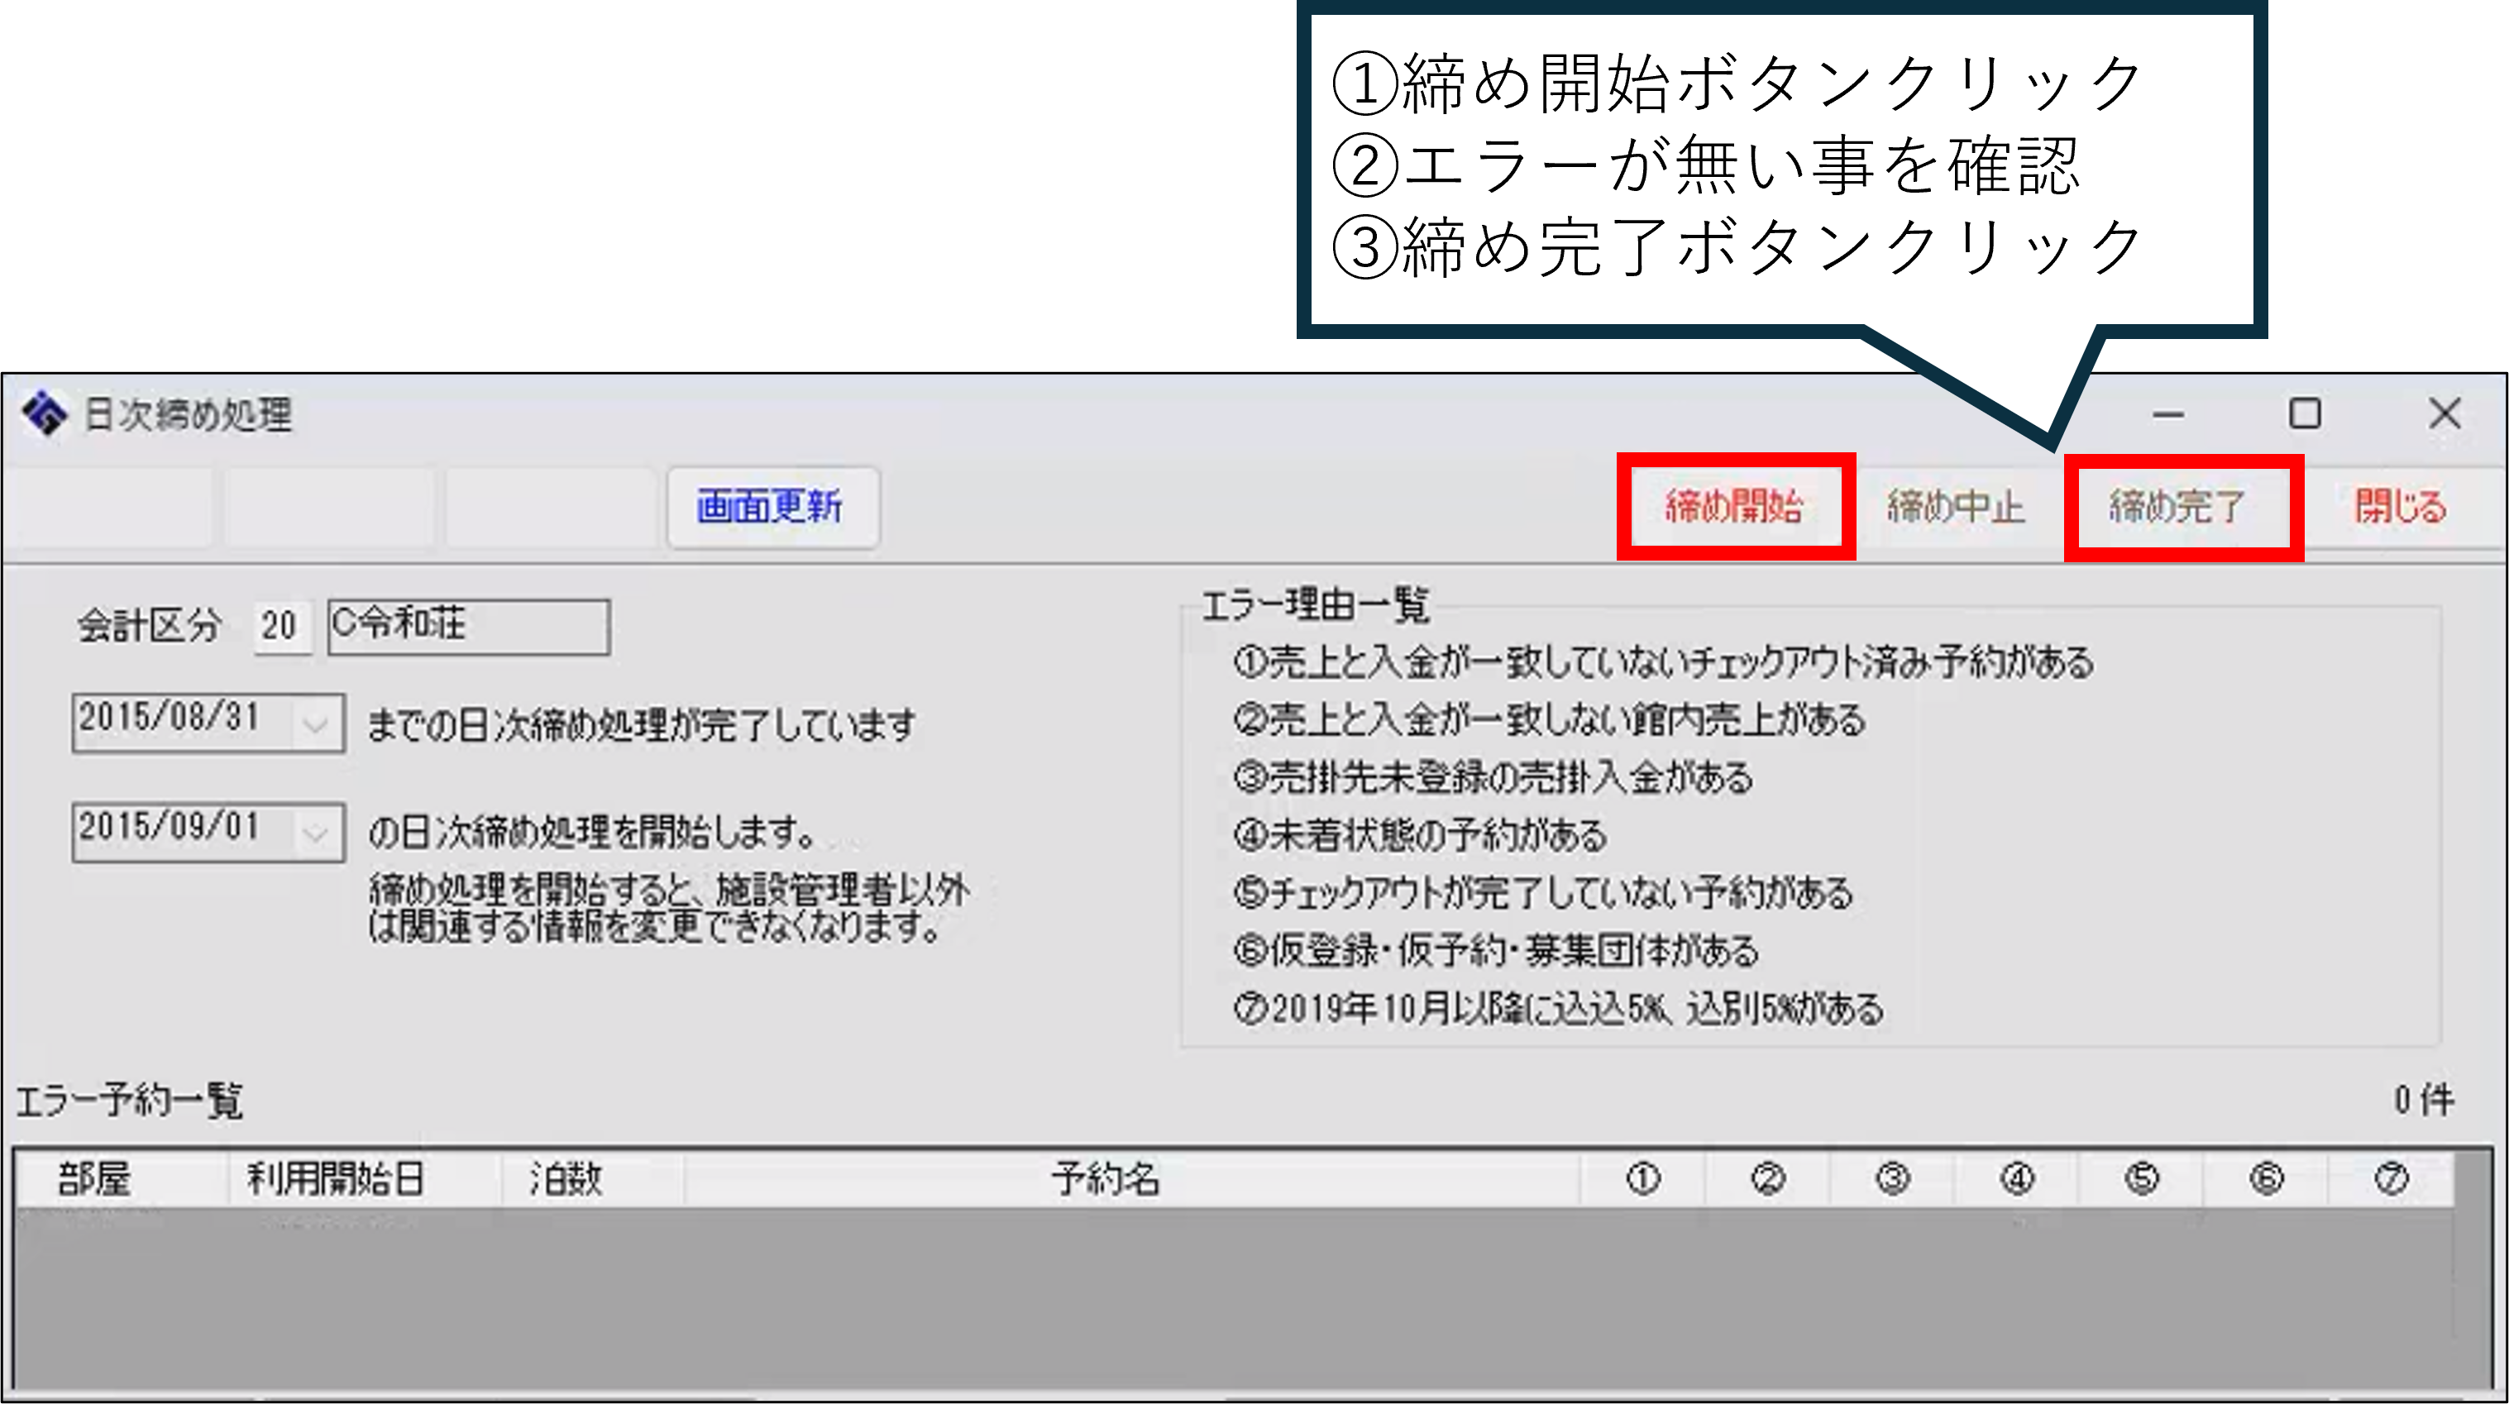Viewport: 2509px width, 1404px height.
Task: Open the 2015/08/31 date dropdown
Action: [x=314, y=724]
